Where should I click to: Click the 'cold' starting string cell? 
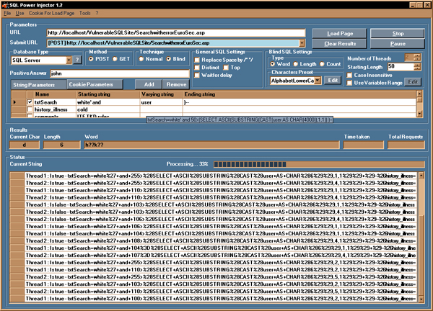click(x=108, y=109)
